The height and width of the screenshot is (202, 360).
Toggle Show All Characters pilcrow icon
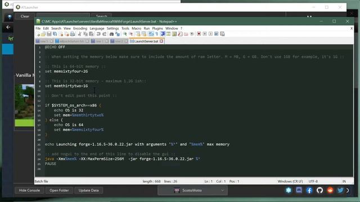157,34
